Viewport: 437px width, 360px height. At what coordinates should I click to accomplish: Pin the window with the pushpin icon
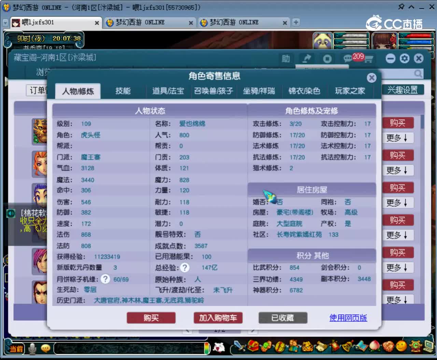(401, 6)
